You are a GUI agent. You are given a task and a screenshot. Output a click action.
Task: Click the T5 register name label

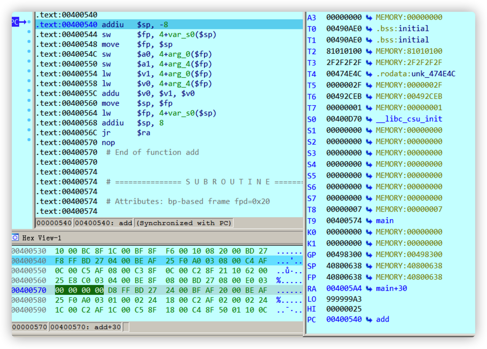[x=312, y=85]
